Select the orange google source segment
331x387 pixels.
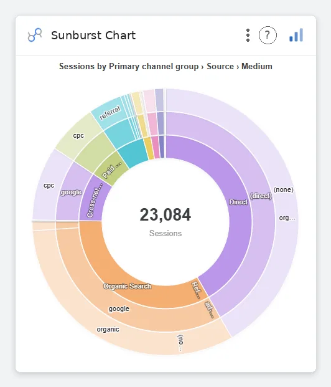119,308
